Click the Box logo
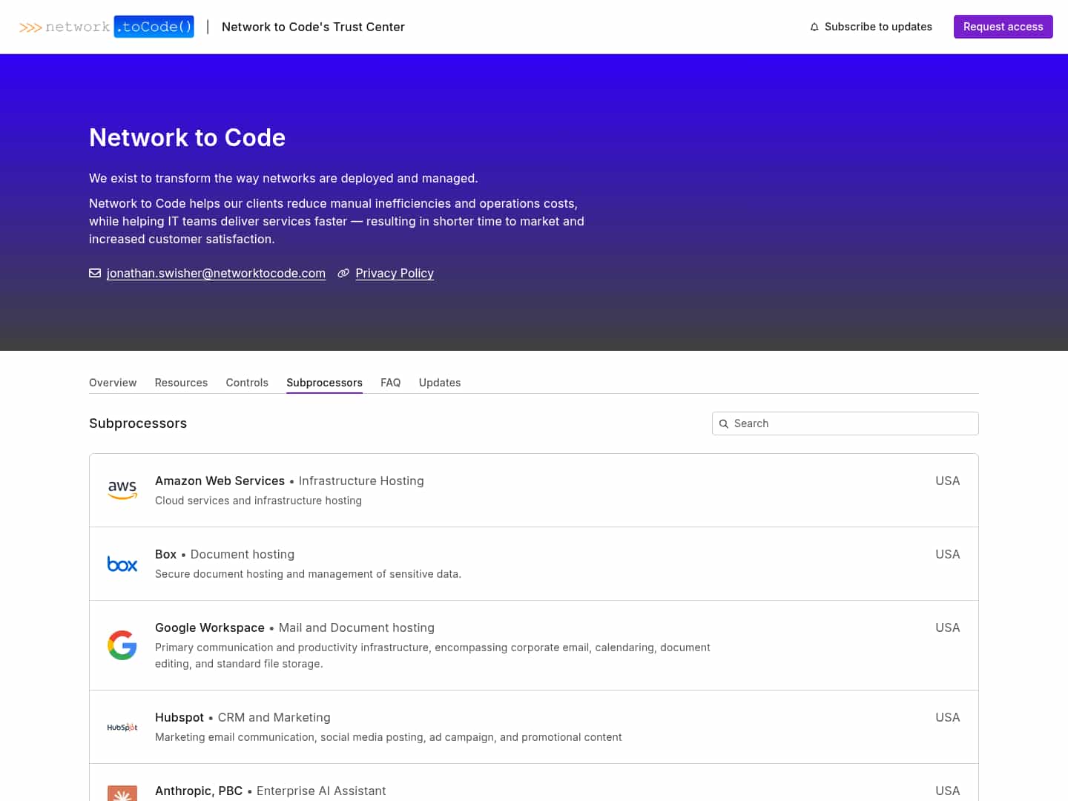The image size is (1068, 801). pos(122,564)
